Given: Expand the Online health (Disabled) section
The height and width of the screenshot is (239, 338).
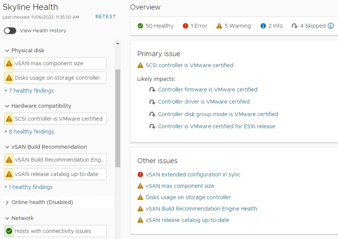Looking at the screenshot, I should (x=7, y=202).
